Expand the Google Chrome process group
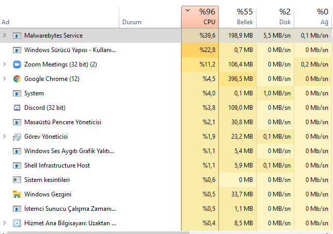This screenshot has height=234, width=333. coord(5,79)
